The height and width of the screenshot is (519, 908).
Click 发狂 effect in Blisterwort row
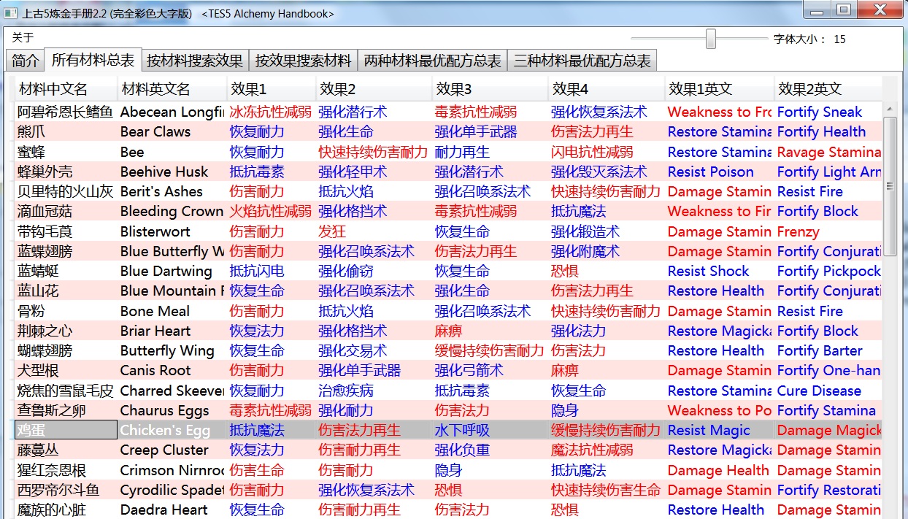click(x=374, y=231)
